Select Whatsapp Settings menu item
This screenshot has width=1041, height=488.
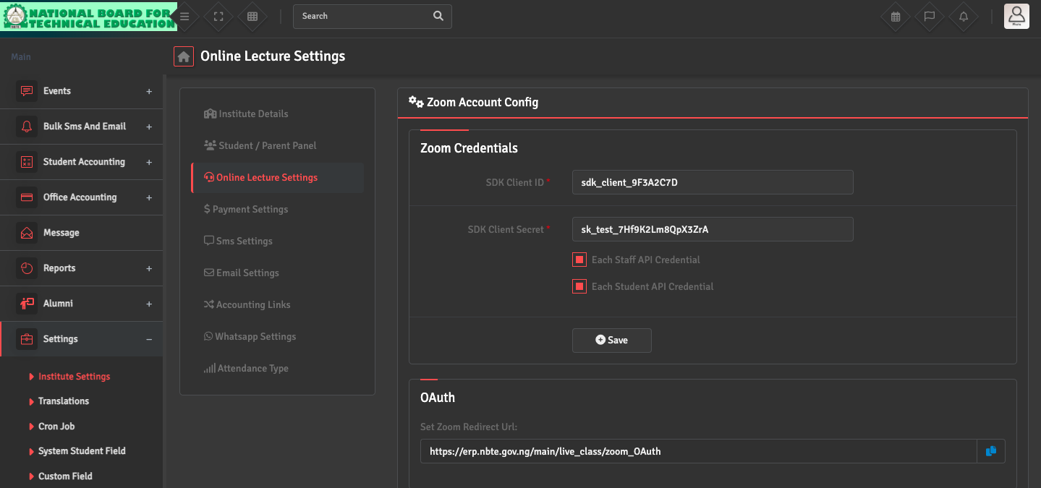click(x=255, y=336)
